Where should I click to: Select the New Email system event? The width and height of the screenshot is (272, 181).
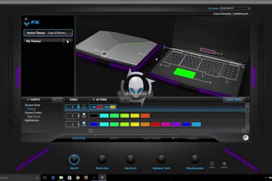coord(33,117)
